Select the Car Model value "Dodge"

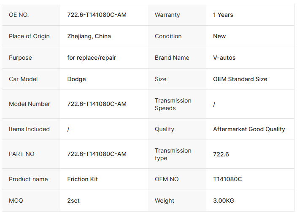click(x=76, y=79)
